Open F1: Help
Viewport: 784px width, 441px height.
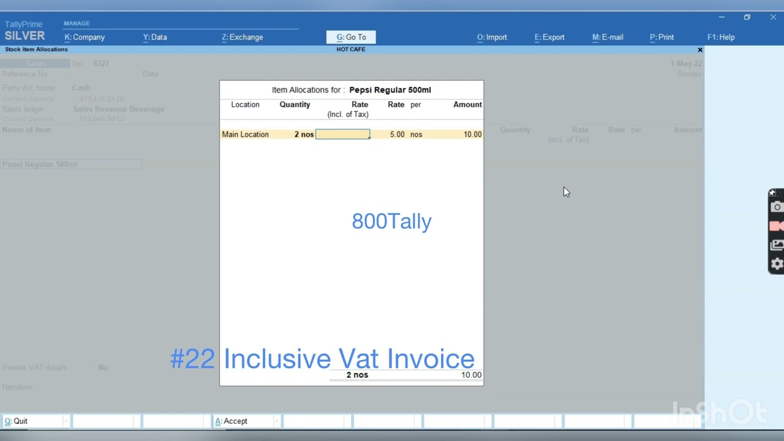tap(721, 37)
